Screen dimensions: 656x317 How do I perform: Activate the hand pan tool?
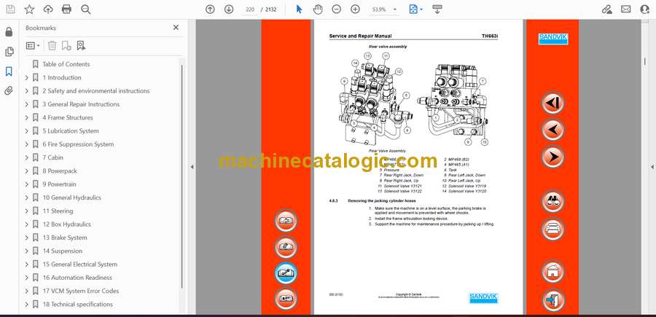click(318, 9)
